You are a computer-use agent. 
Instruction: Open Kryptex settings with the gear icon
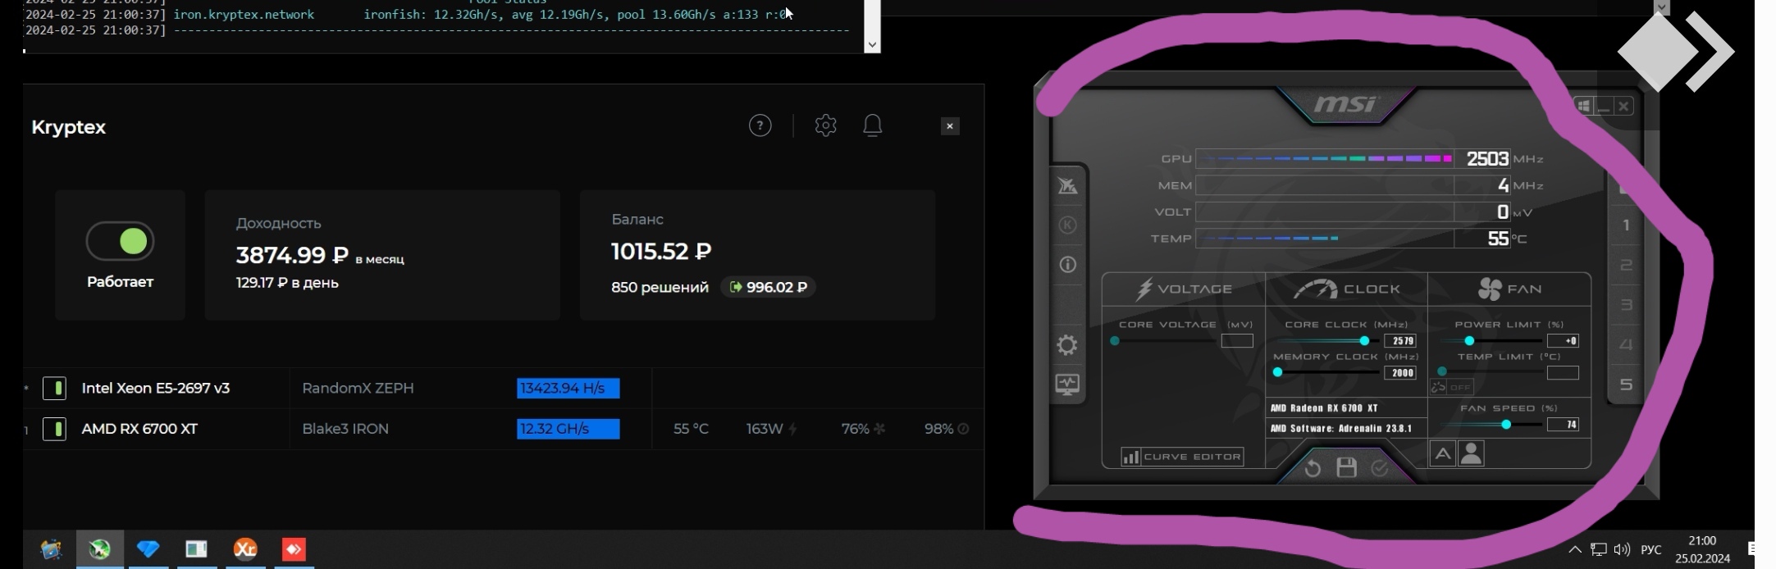click(x=825, y=125)
